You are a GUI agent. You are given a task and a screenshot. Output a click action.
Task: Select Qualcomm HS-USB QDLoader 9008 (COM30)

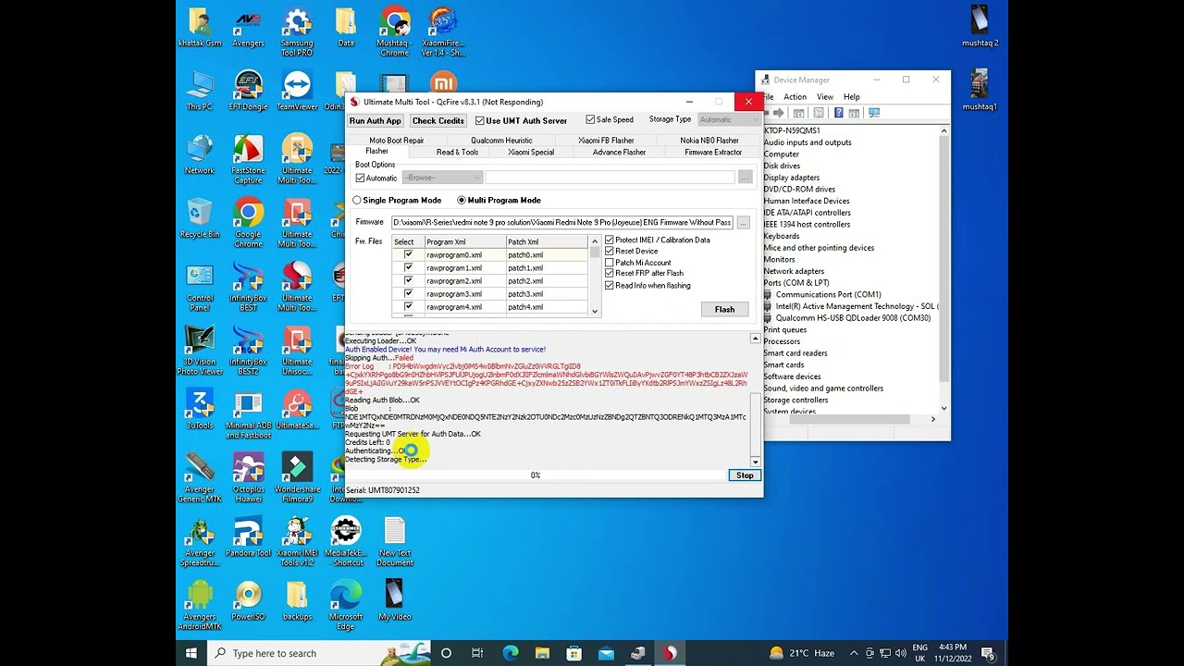pyautogui.click(x=853, y=318)
